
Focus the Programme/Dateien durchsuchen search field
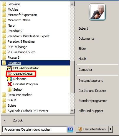pos(34,129)
